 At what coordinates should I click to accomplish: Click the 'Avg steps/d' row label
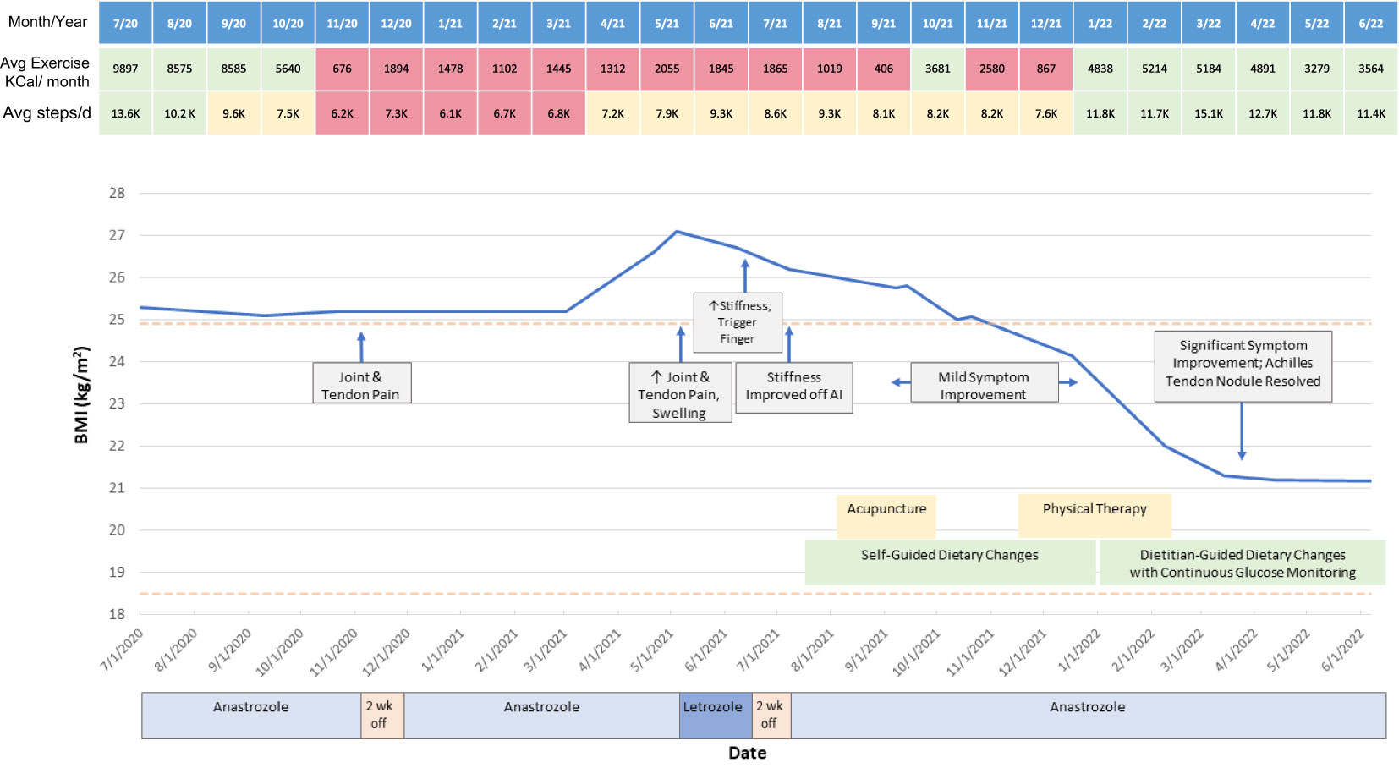(x=47, y=113)
